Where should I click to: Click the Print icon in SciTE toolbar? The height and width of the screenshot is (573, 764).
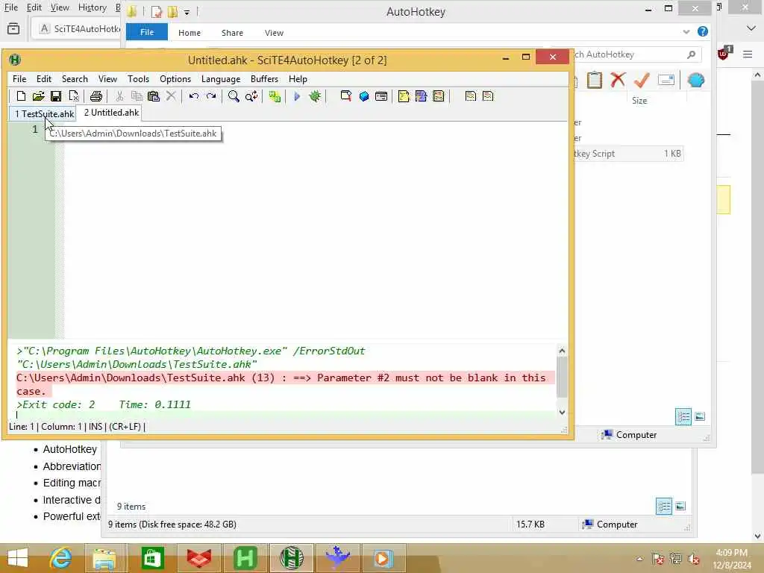pyautogui.click(x=96, y=96)
